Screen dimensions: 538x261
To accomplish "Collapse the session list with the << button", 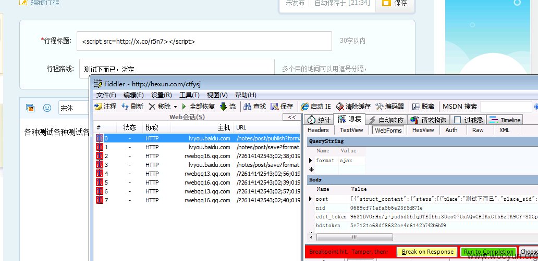I will (x=291, y=117).
